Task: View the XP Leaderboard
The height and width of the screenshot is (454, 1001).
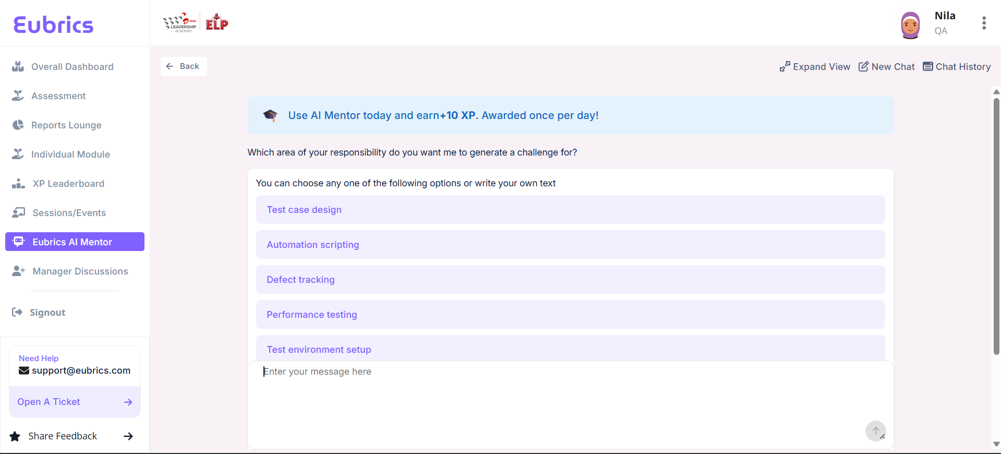Action: [68, 184]
